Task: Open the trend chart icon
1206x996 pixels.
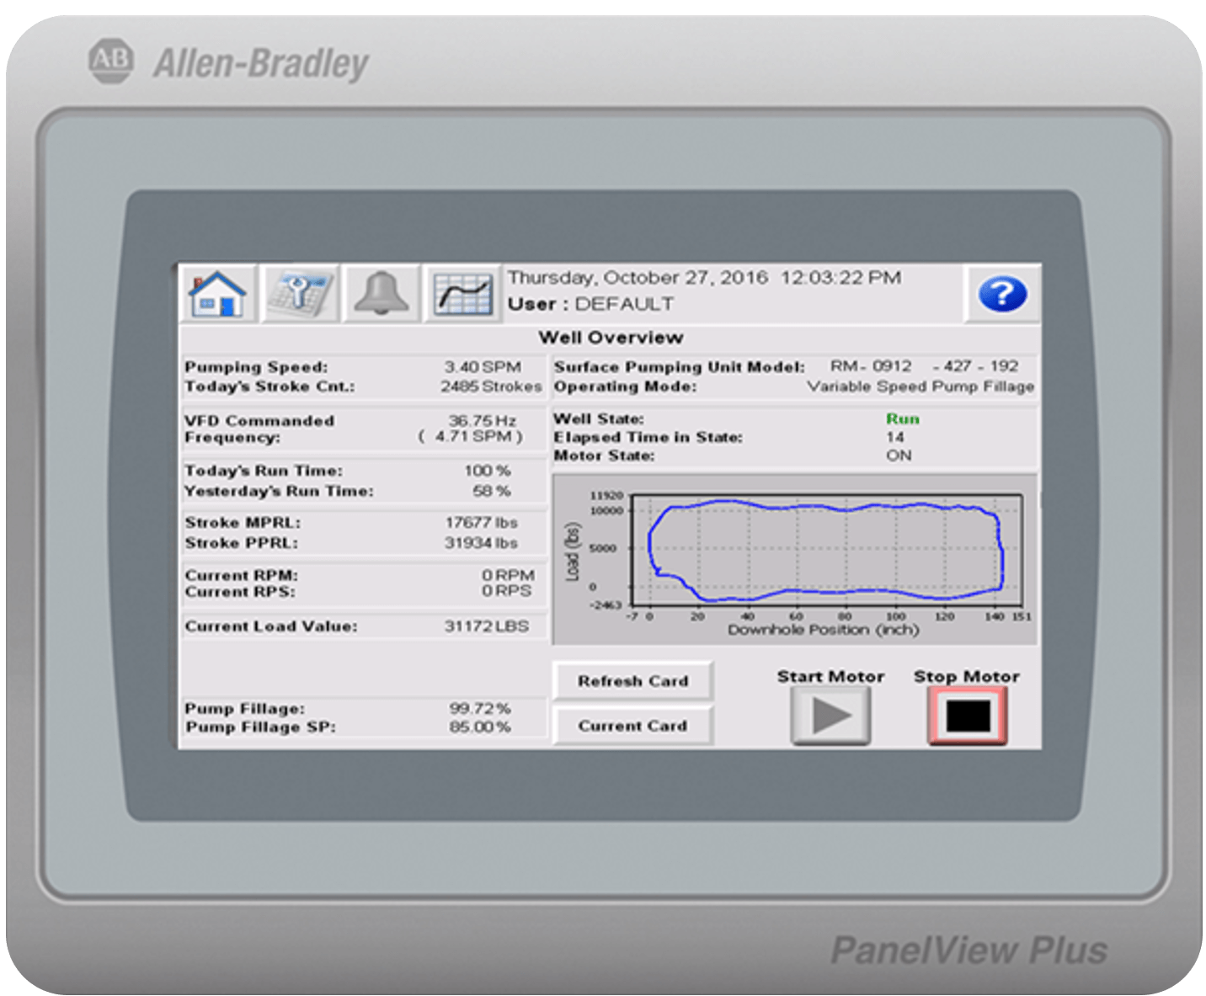Action: point(462,294)
